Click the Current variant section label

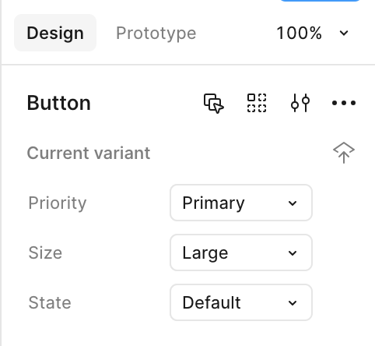point(89,153)
